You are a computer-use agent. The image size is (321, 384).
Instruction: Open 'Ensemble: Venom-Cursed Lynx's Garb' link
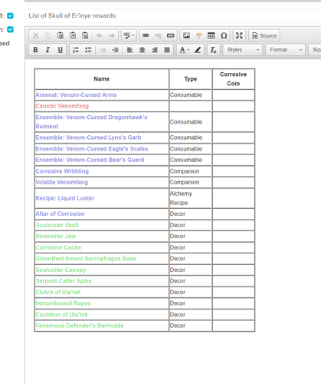click(x=88, y=137)
